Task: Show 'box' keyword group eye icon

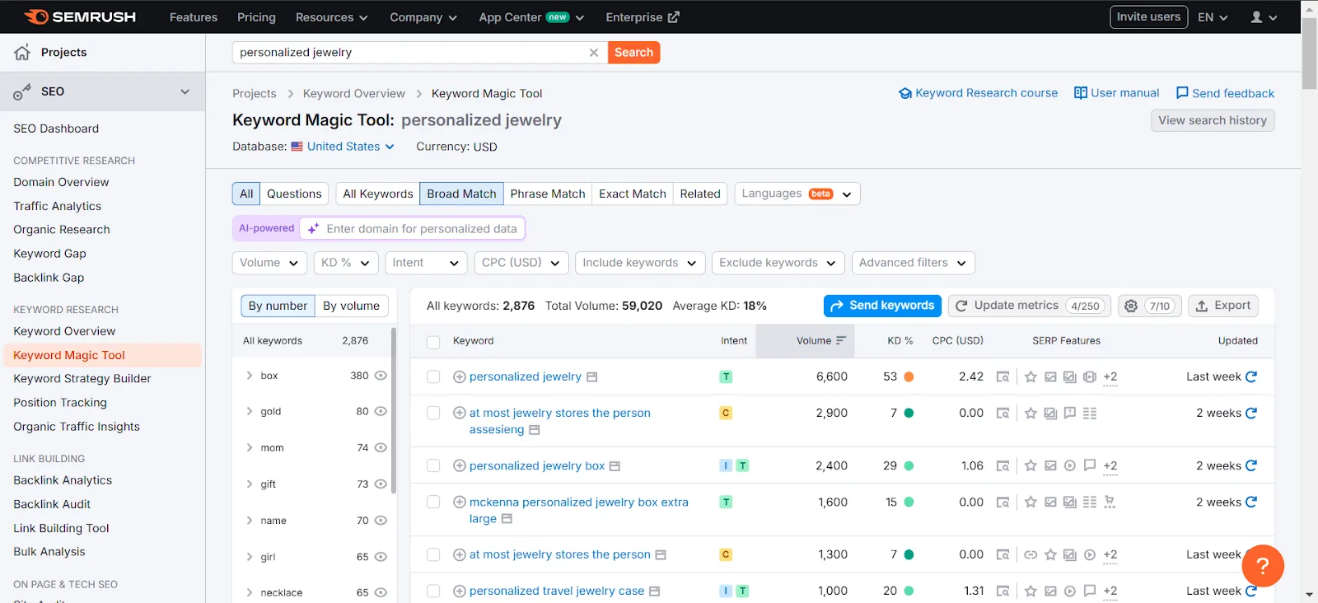Action: coord(381,375)
